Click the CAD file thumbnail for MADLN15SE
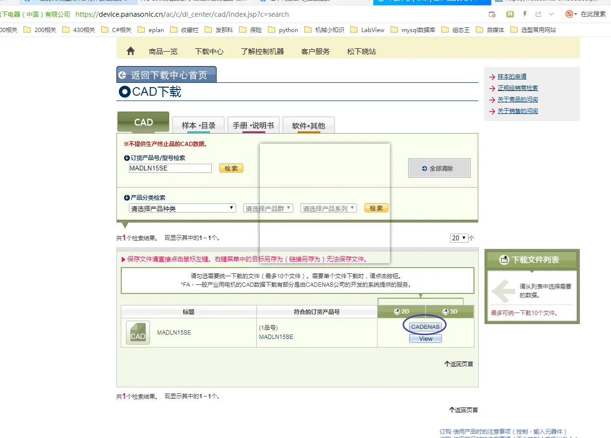The image size is (611, 438). pos(138,333)
